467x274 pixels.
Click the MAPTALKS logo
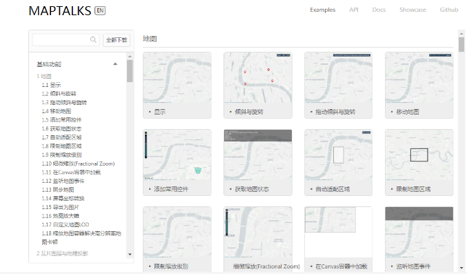click(x=60, y=11)
